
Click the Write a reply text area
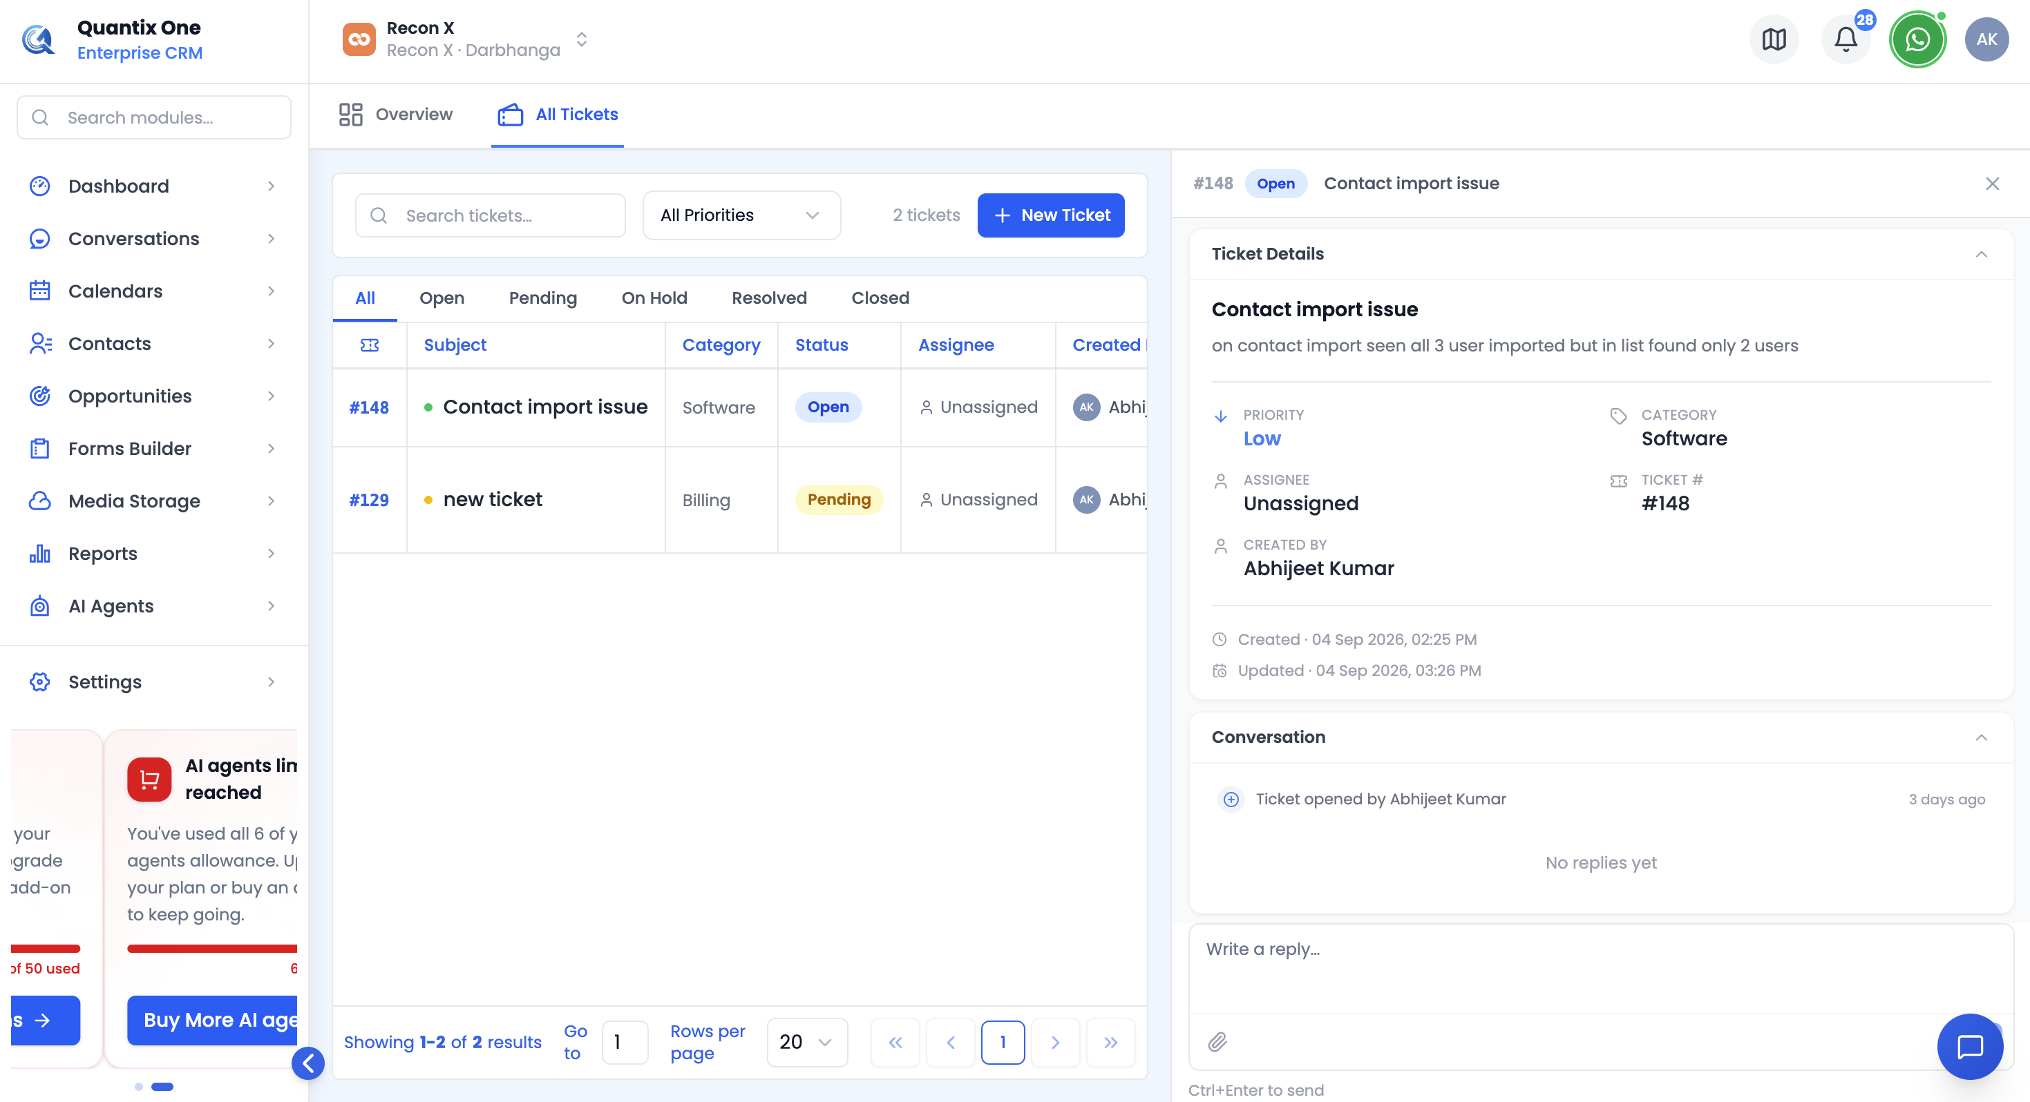pos(1600,969)
